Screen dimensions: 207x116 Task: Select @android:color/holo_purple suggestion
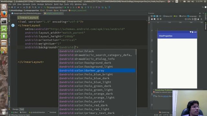coord(97,101)
